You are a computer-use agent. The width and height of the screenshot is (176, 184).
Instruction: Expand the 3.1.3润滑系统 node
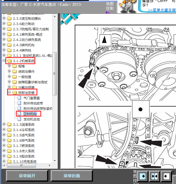[4, 124]
